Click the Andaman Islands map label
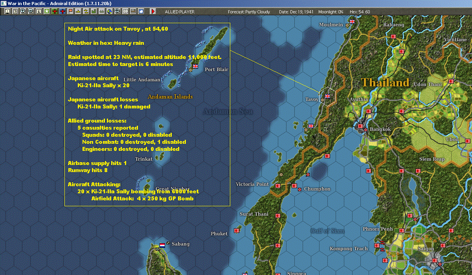 170,96
